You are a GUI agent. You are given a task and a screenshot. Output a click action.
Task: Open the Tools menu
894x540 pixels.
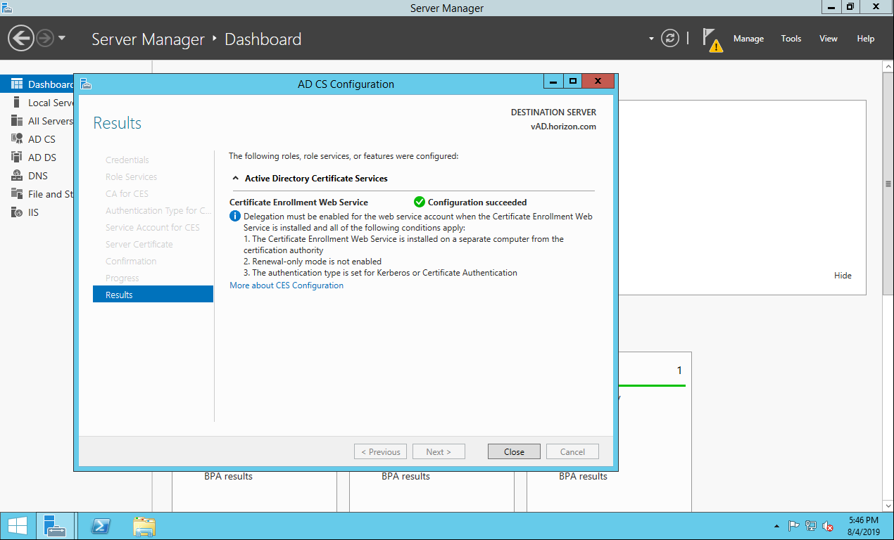[x=791, y=39]
